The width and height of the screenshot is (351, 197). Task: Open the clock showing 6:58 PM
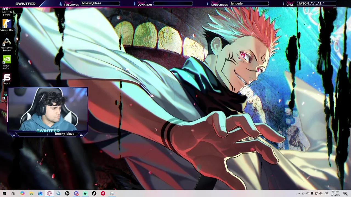pyautogui.click(x=335, y=193)
